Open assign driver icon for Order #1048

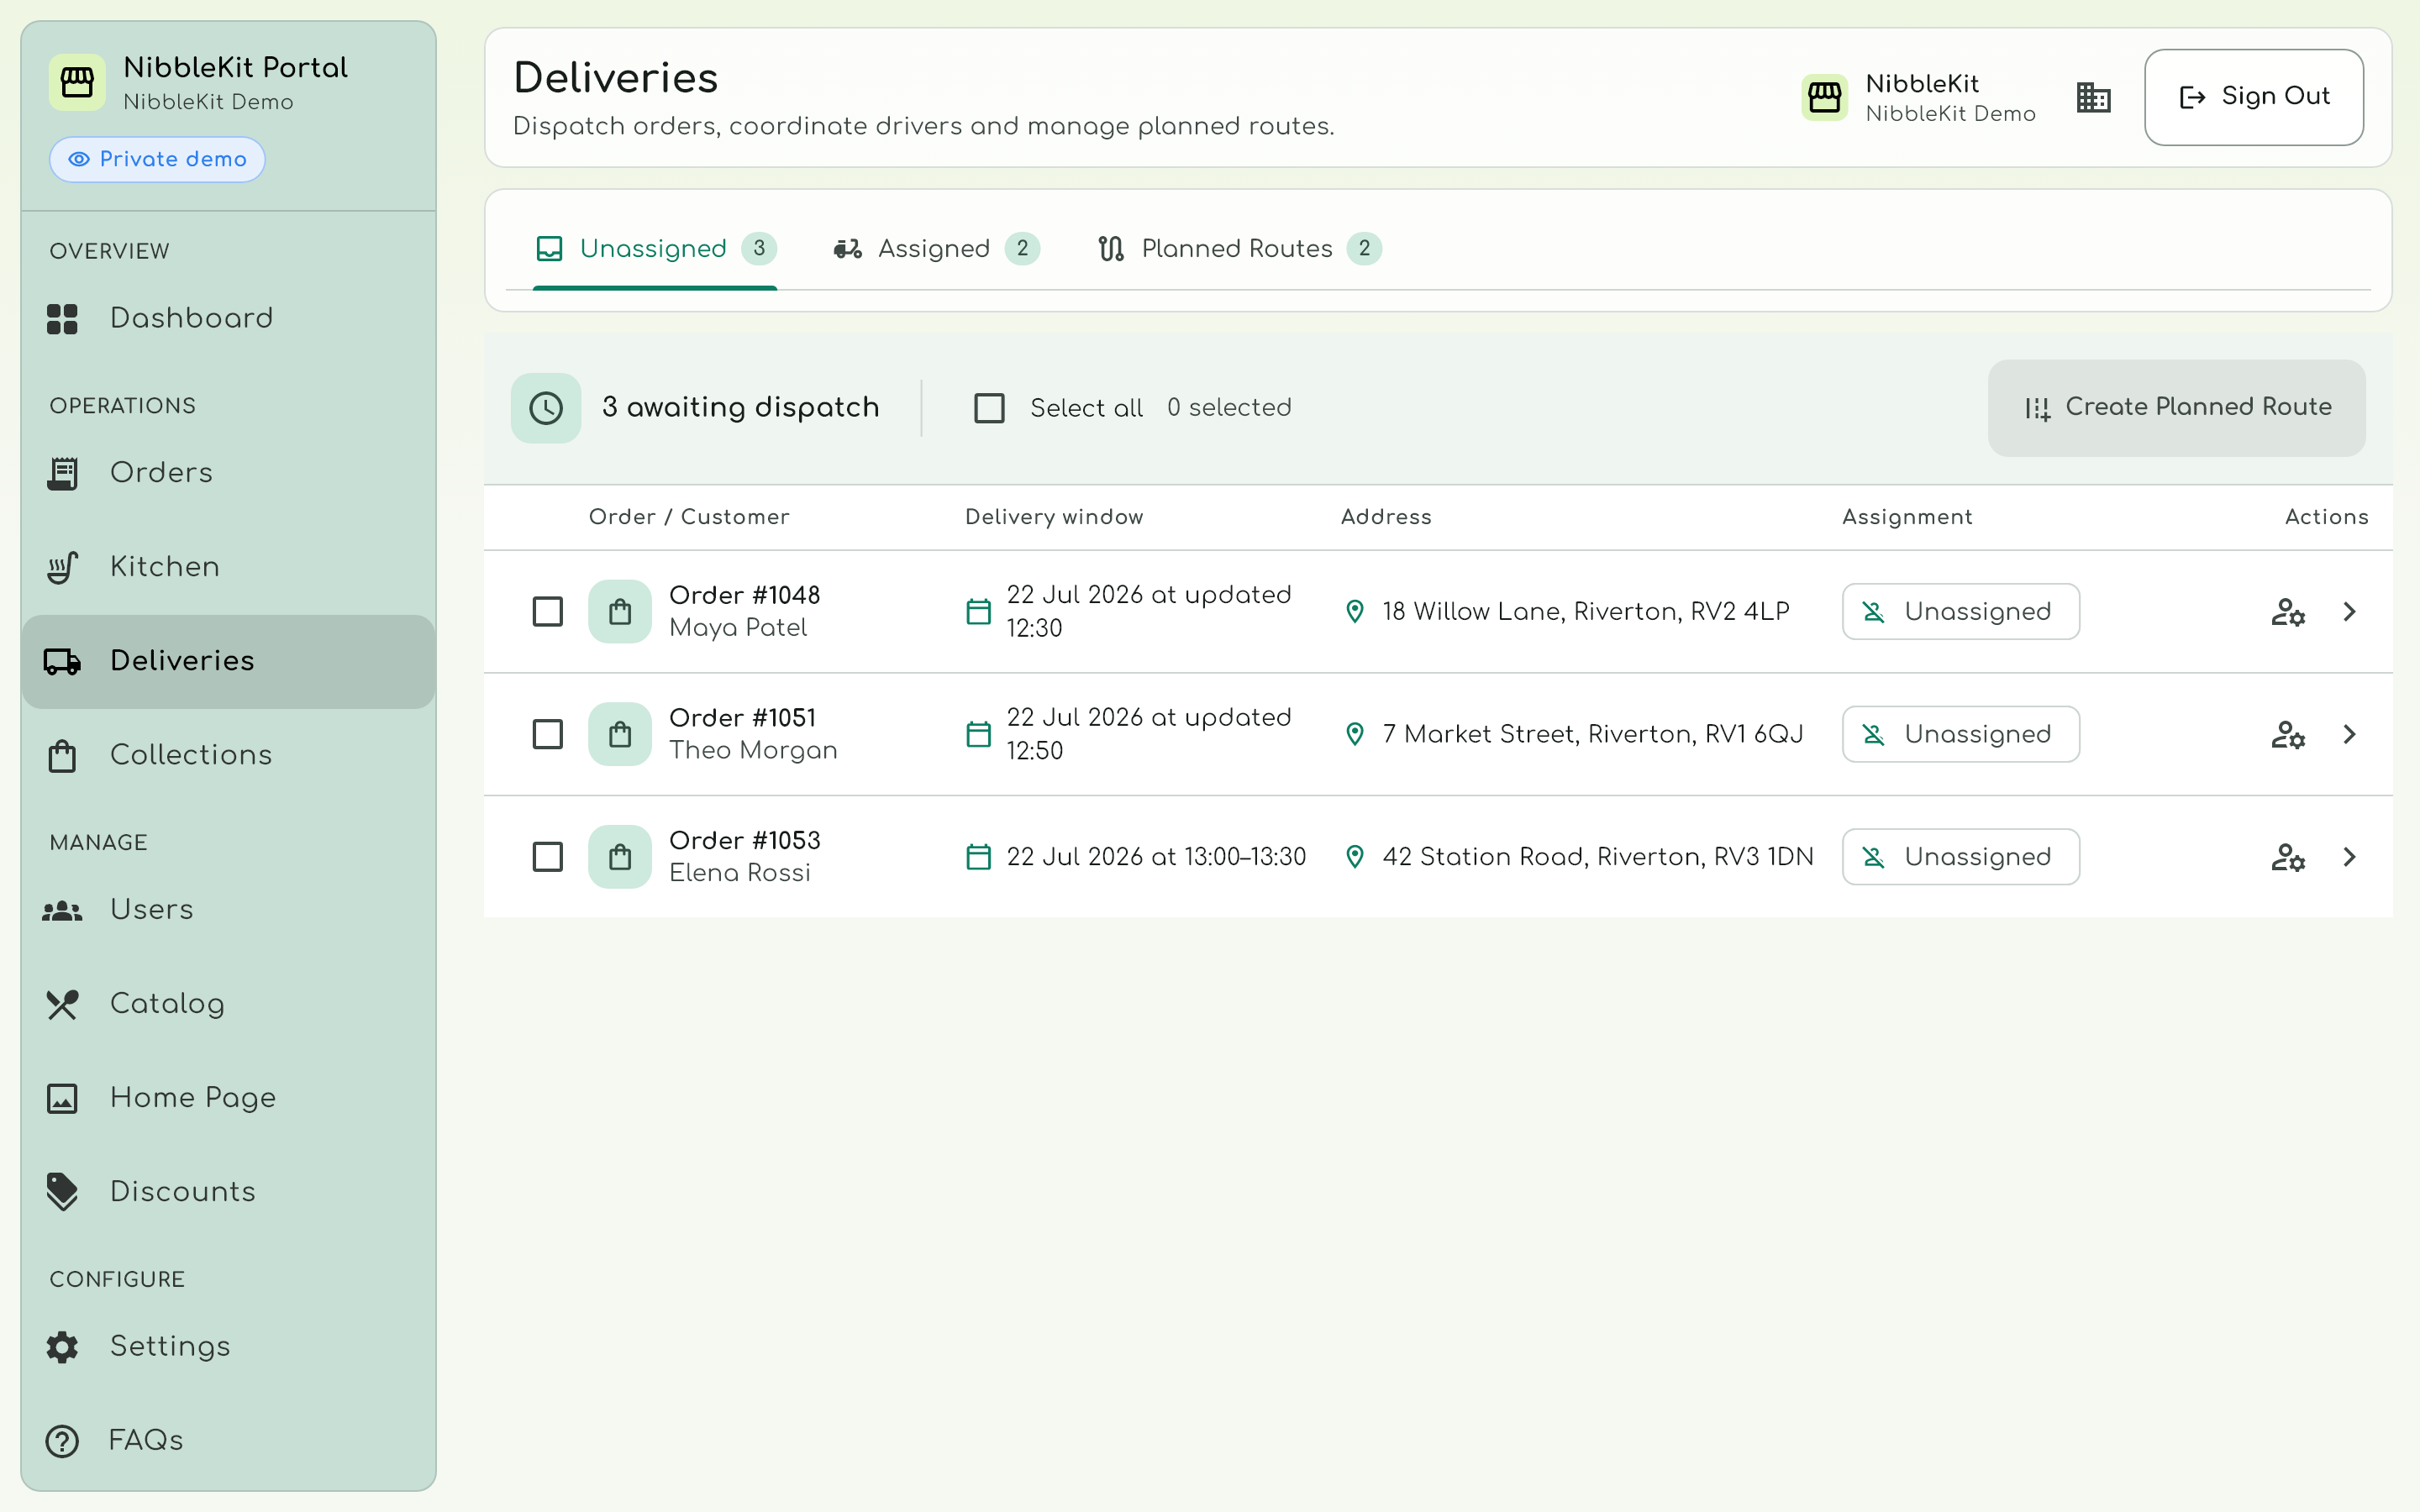click(2288, 612)
